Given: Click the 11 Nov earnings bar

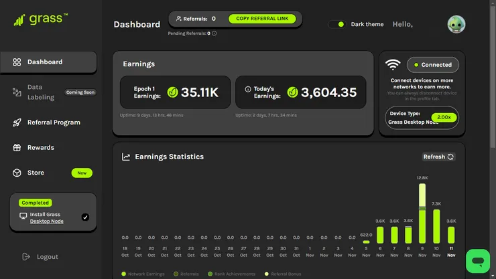Looking at the screenshot, I should (x=451, y=235).
